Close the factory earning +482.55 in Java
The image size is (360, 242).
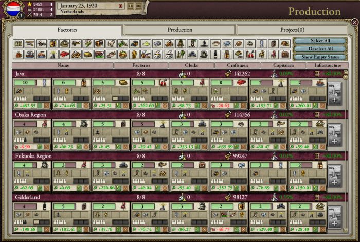(47, 106)
